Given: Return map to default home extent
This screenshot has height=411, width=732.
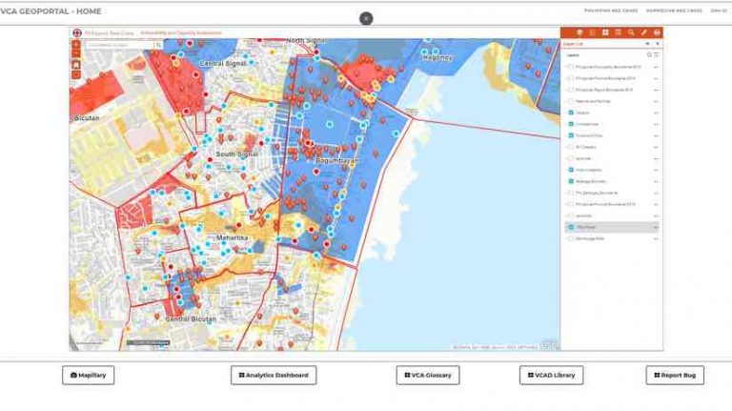Looking at the screenshot, I should (x=76, y=65).
